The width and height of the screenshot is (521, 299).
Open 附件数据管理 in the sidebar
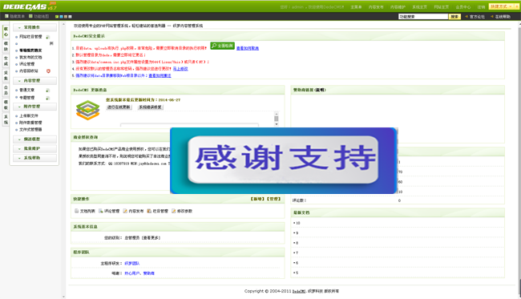[x=30, y=123]
